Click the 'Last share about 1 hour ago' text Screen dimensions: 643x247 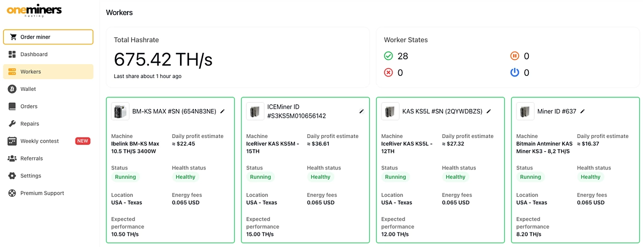coord(147,76)
